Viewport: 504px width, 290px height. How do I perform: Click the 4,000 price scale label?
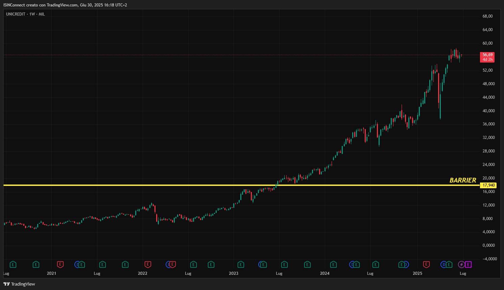488,232
